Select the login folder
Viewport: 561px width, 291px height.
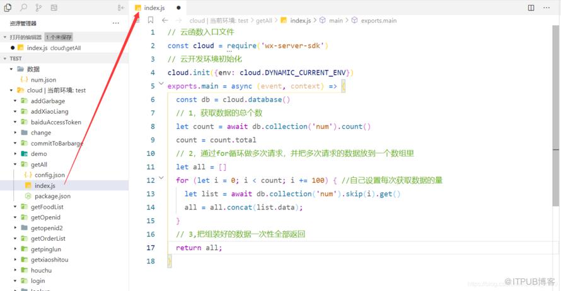pyautogui.click(x=38, y=281)
